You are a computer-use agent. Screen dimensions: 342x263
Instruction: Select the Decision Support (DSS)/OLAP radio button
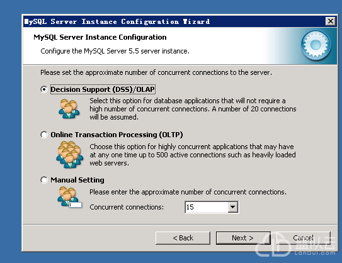click(x=44, y=89)
